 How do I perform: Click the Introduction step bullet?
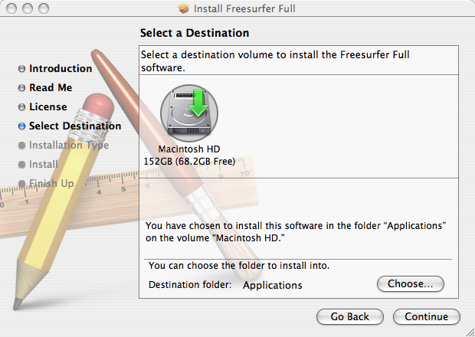tap(21, 69)
